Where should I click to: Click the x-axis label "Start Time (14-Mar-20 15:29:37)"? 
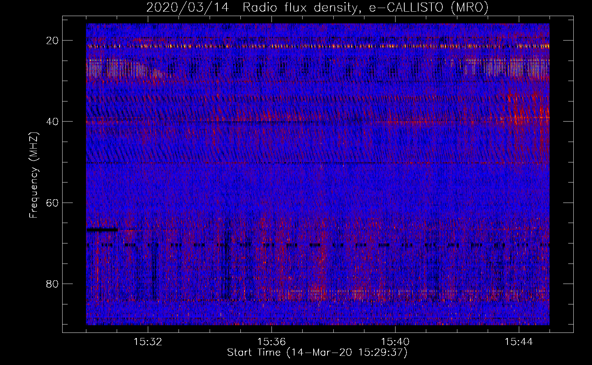click(x=317, y=353)
